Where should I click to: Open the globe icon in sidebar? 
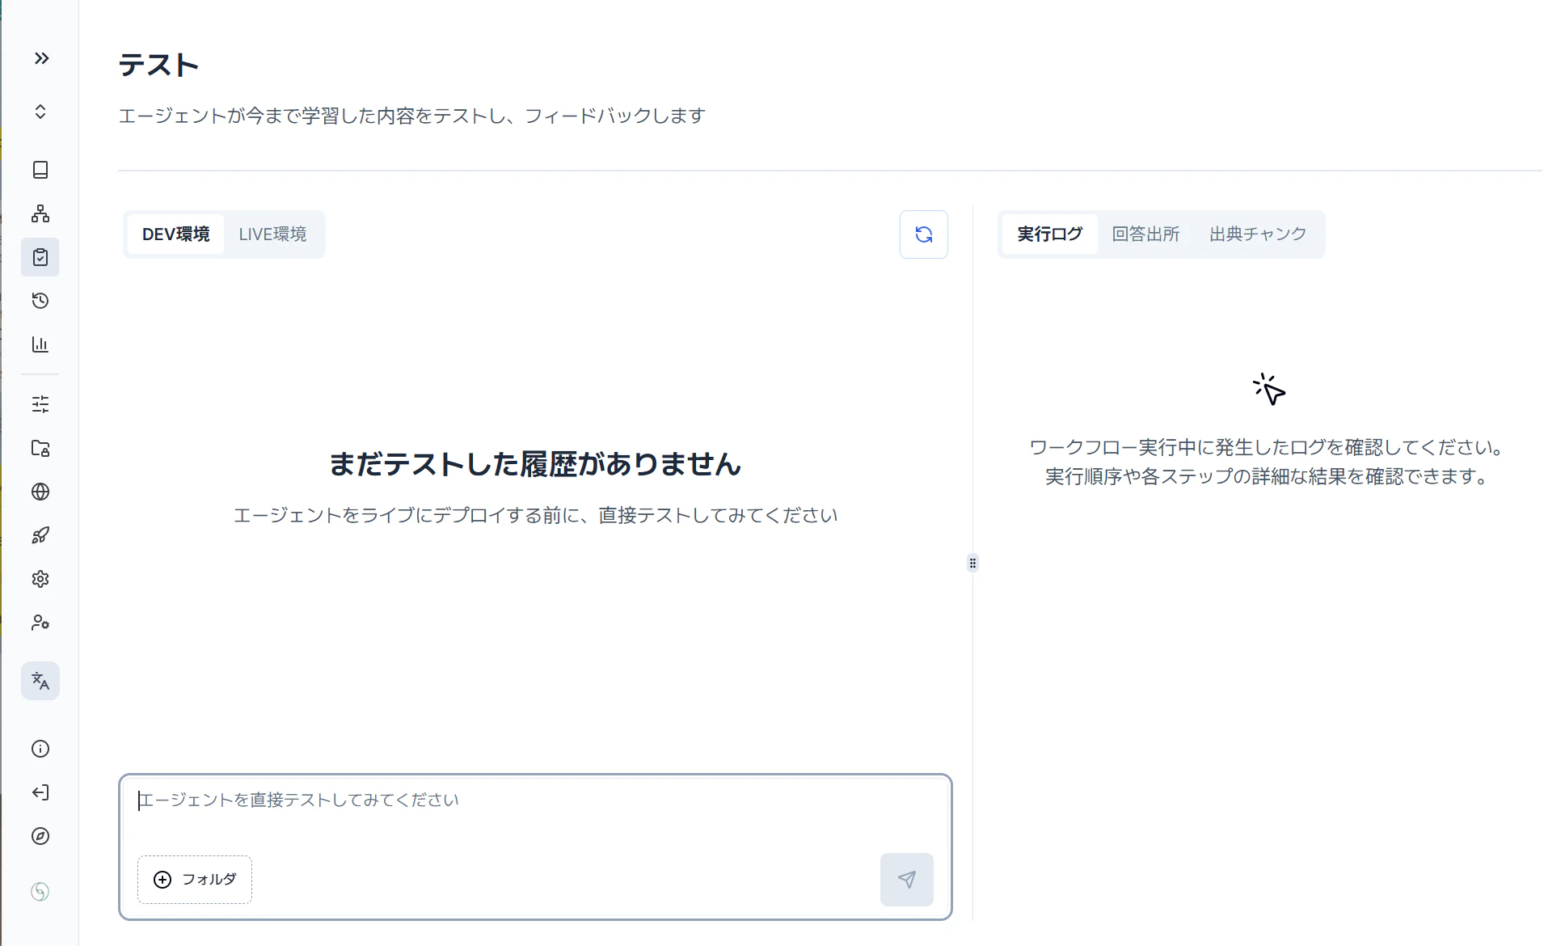click(x=40, y=492)
